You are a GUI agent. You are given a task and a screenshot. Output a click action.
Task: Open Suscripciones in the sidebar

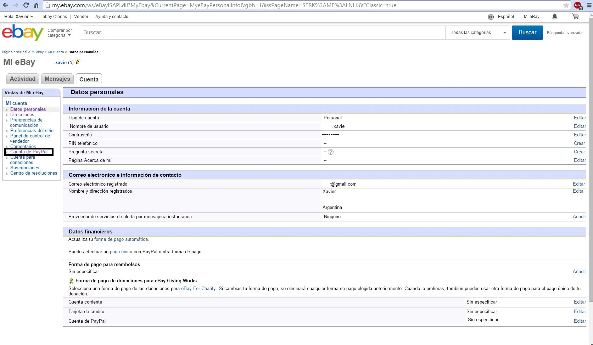(x=25, y=168)
